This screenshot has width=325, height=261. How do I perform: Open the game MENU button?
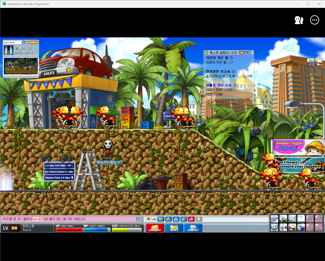174,228
